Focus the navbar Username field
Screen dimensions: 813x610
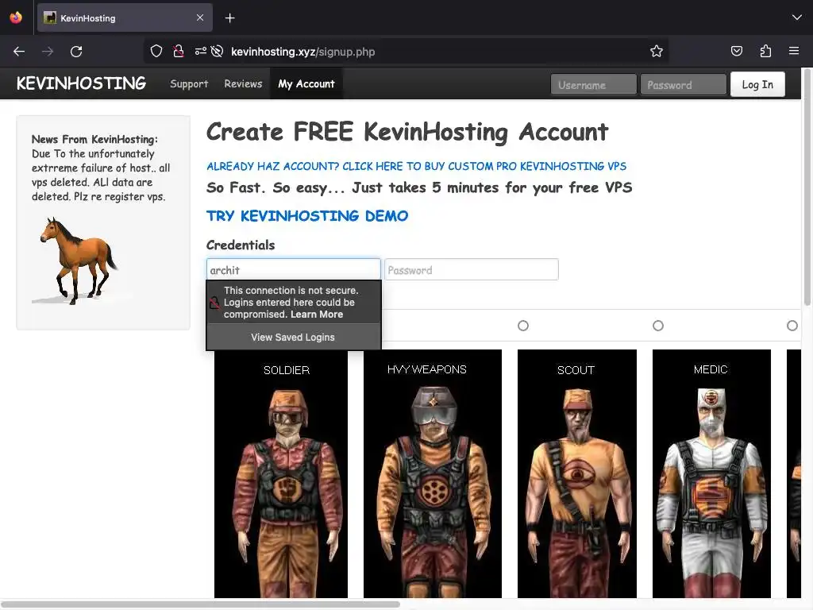click(594, 84)
